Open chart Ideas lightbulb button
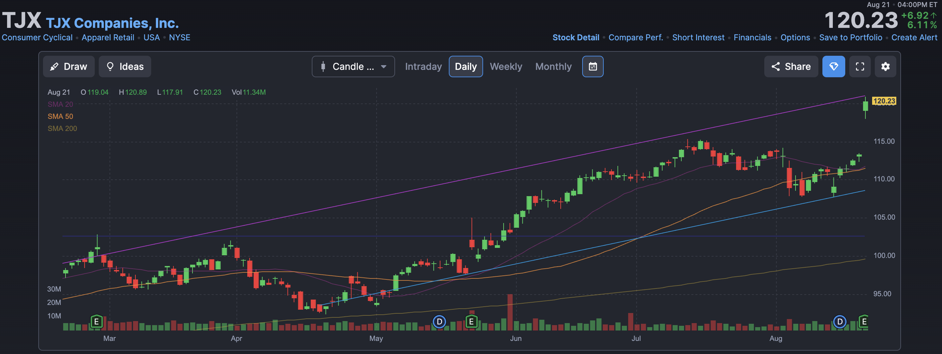 point(125,67)
